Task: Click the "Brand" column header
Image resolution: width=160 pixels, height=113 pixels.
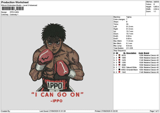Action: coord(146,53)
